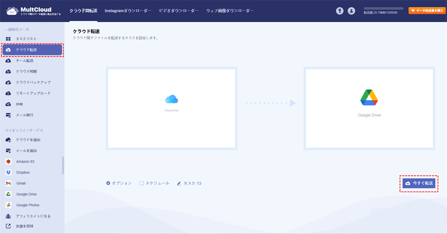Click the メールを追加 icon

coord(8,151)
